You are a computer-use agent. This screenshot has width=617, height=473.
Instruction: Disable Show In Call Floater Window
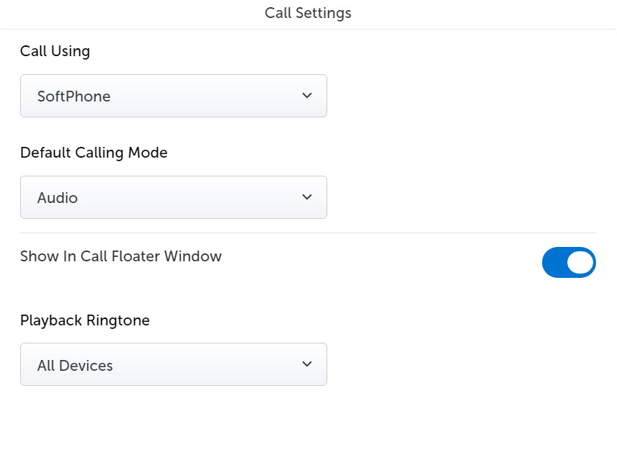coord(569,263)
